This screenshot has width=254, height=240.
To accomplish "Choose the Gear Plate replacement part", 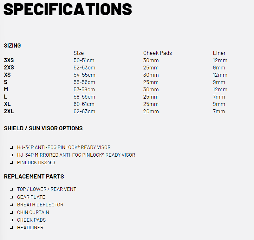I will (x=31, y=197).
